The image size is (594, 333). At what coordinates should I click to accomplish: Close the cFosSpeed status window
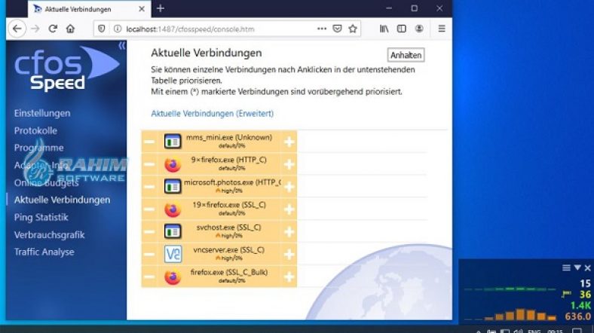pyautogui.click(x=587, y=268)
